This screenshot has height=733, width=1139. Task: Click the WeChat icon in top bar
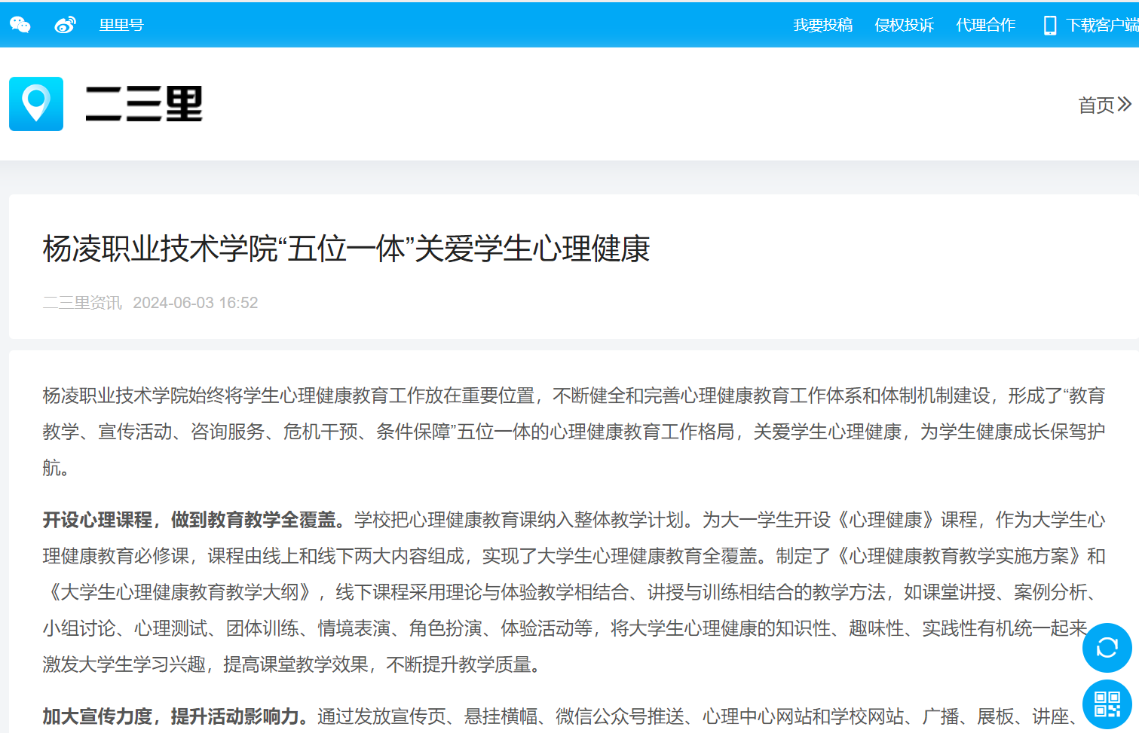(20, 25)
